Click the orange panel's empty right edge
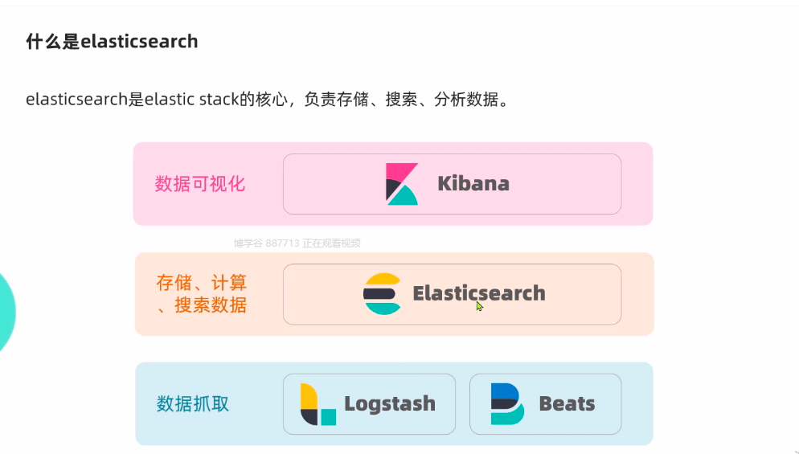This screenshot has height=454, width=799. coord(637,294)
